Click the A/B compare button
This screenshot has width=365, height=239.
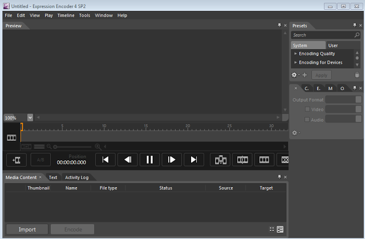point(40,160)
